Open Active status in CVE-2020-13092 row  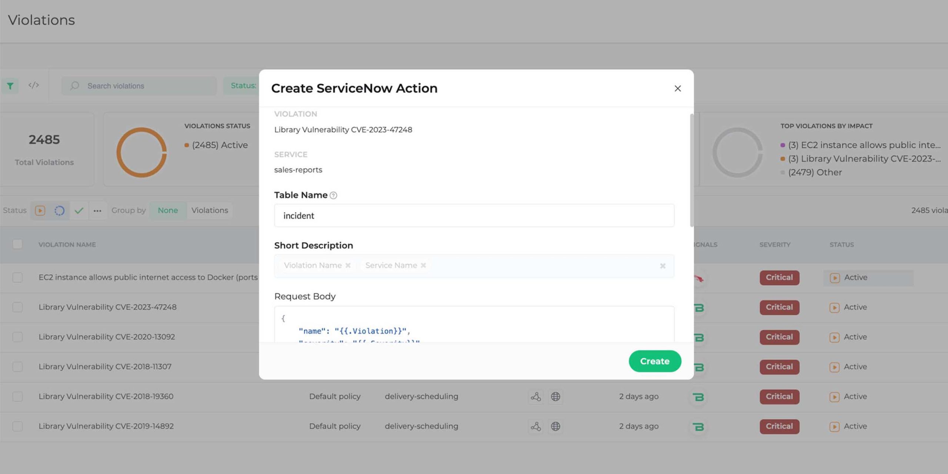(x=848, y=337)
